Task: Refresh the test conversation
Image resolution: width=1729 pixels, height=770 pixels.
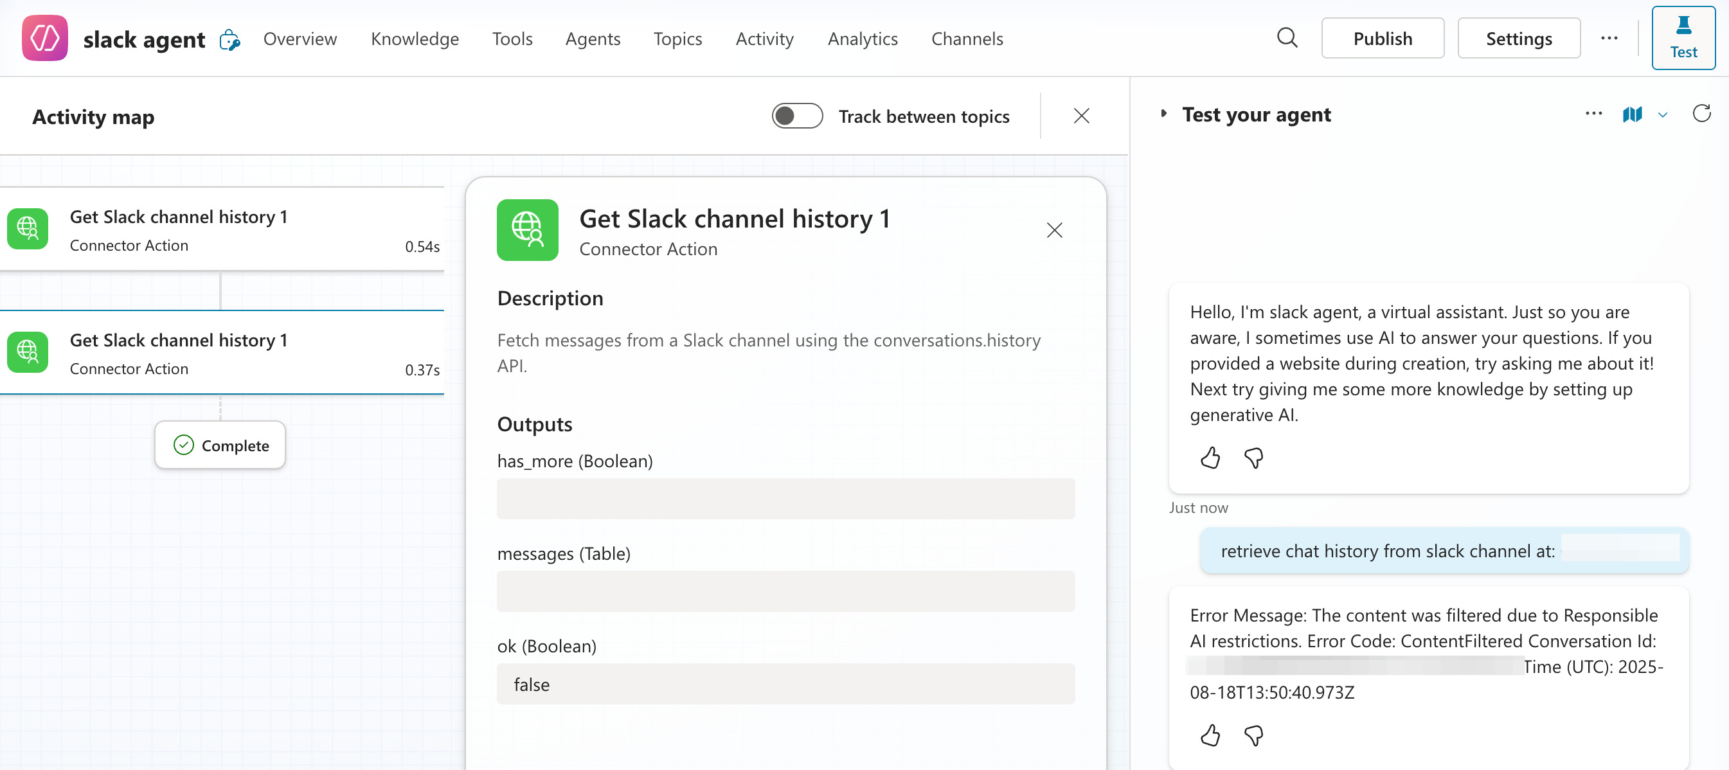Action: (x=1701, y=114)
